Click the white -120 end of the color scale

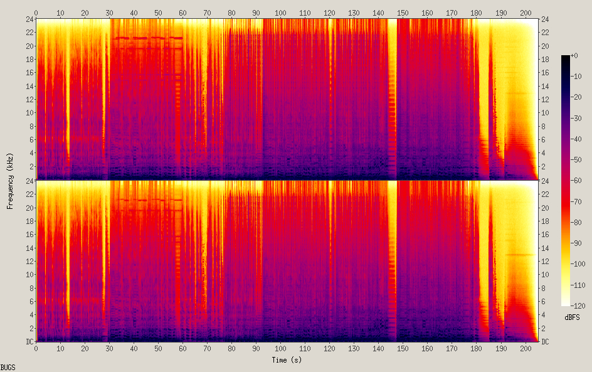tap(566, 304)
